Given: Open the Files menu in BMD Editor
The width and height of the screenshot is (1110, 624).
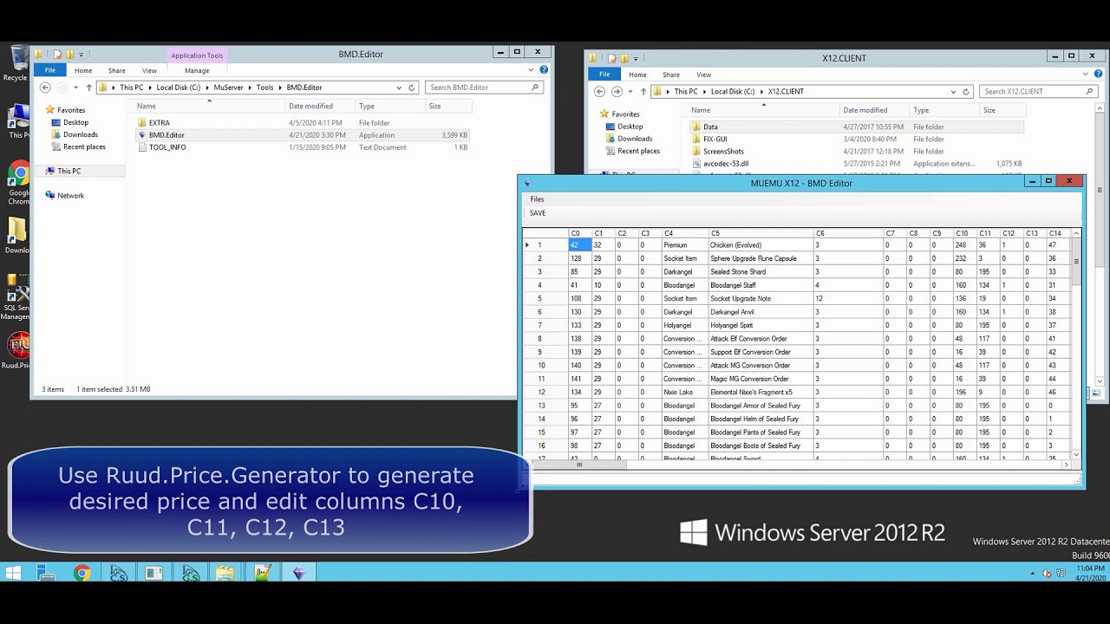Looking at the screenshot, I should coord(538,199).
